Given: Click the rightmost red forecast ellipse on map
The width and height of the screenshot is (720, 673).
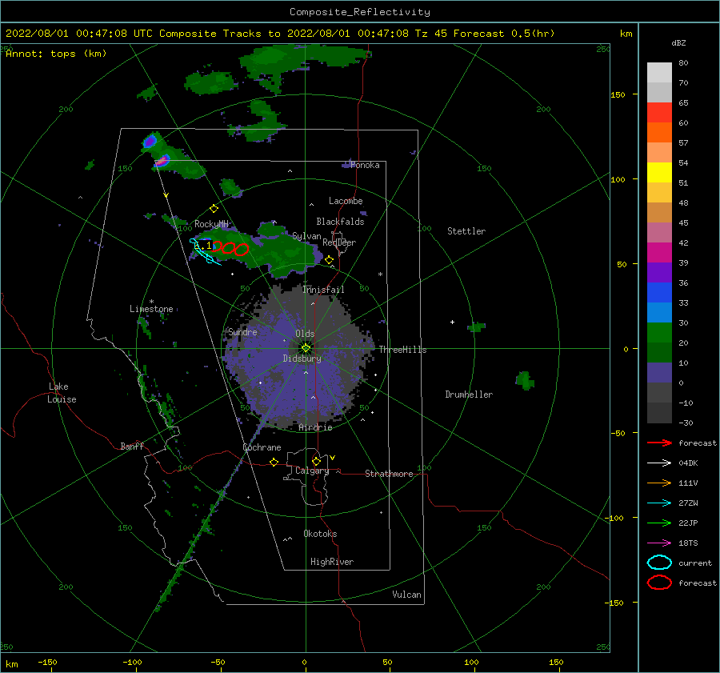Looking at the screenshot, I should pyautogui.click(x=242, y=250).
